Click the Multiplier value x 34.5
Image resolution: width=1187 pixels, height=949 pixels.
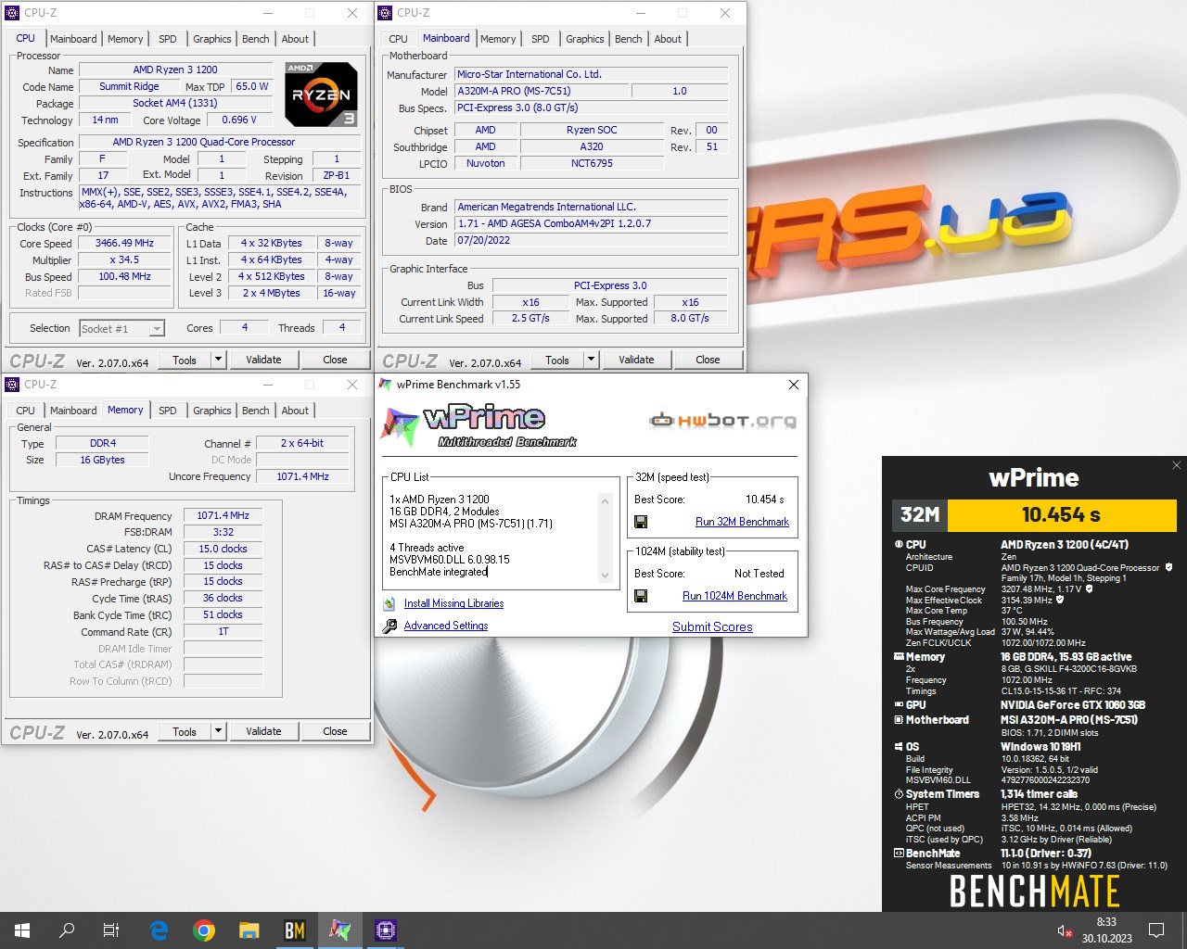[x=124, y=259]
